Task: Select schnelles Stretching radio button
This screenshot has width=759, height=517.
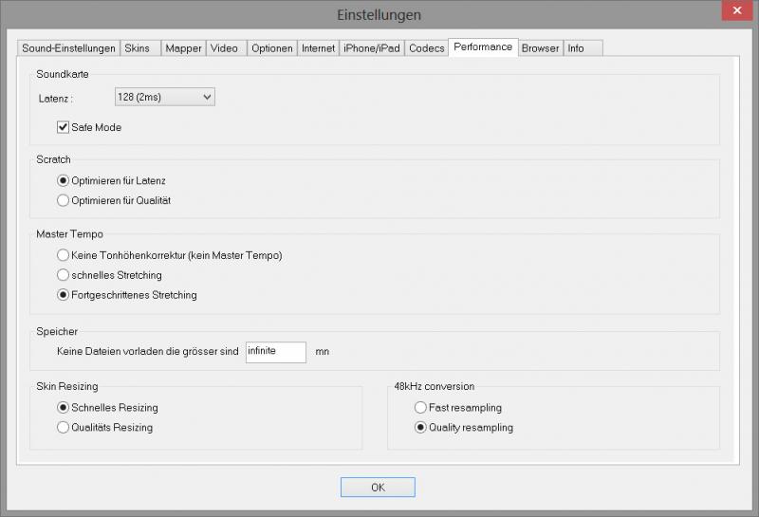Action: 64,275
